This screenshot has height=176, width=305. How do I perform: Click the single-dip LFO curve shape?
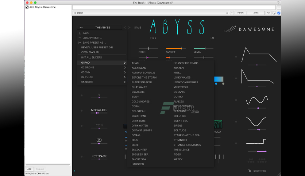click(x=256, y=121)
